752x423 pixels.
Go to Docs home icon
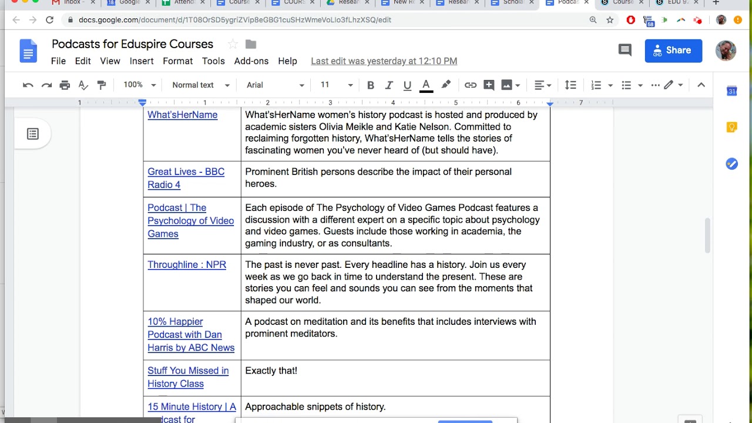28,51
